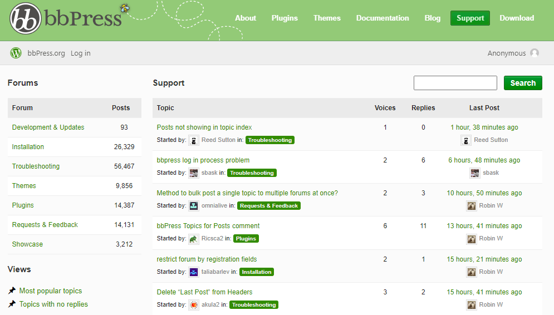The width and height of the screenshot is (554, 315).
Task: Click omnialive's avatar icon
Action: point(194,206)
